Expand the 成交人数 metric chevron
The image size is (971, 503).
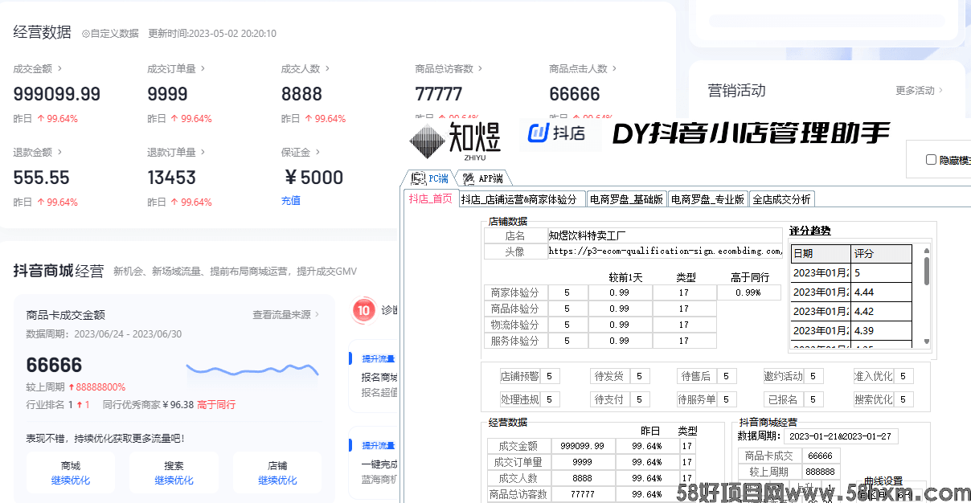click(x=328, y=69)
